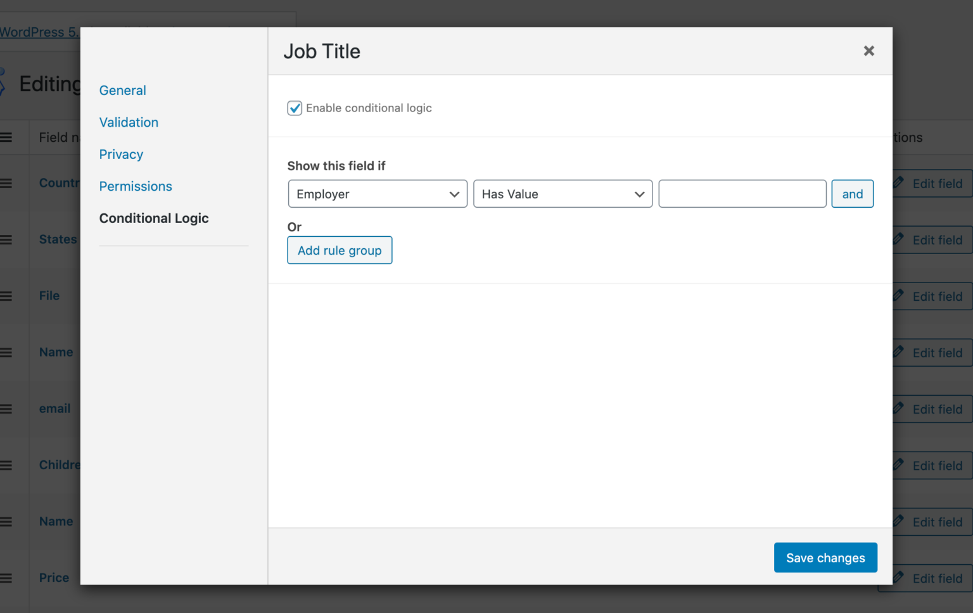Open the General settings section

(x=122, y=91)
